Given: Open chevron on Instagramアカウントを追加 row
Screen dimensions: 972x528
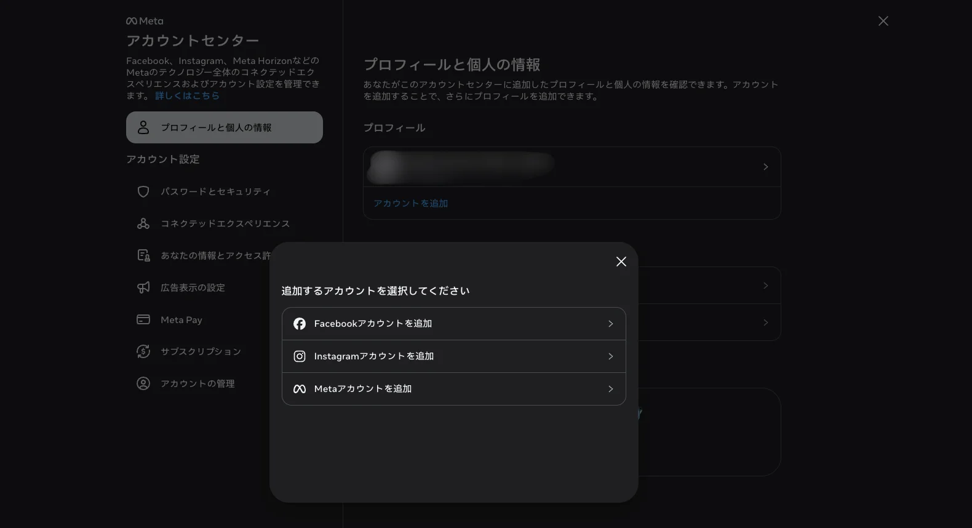Looking at the screenshot, I should pyautogui.click(x=610, y=356).
